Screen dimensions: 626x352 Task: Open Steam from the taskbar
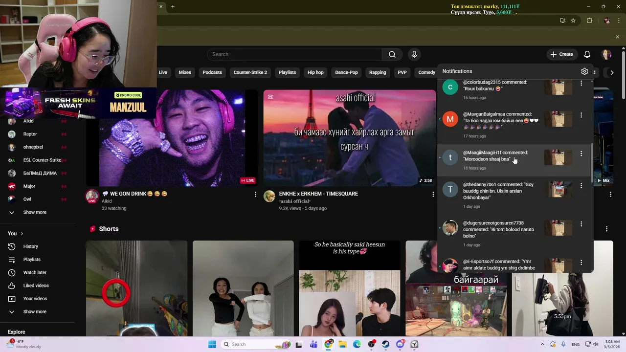click(386, 344)
